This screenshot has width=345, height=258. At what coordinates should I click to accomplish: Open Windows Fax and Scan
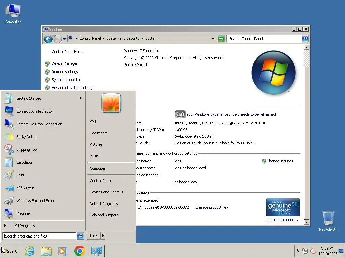coord(43,201)
